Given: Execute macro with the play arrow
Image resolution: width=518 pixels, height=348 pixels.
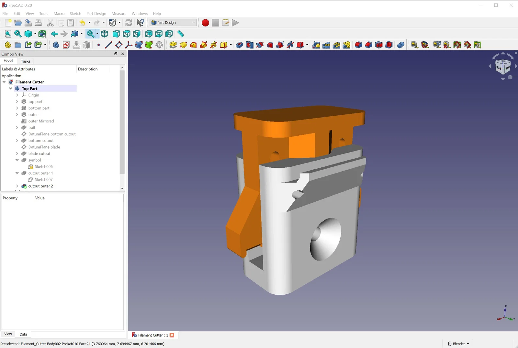Looking at the screenshot, I should [x=236, y=23].
